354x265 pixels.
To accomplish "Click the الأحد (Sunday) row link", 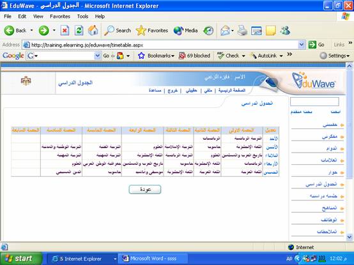I will click(x=273, y=139).
